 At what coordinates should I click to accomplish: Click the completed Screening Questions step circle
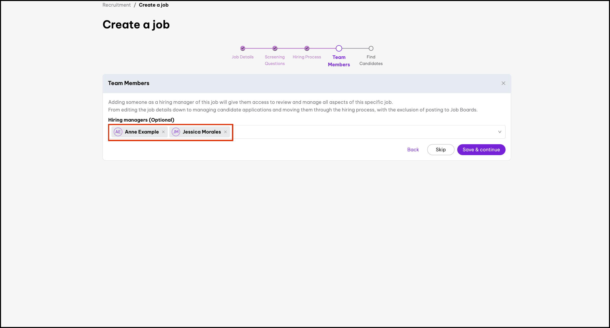point(275,48)
